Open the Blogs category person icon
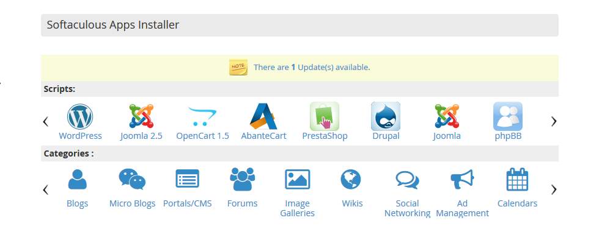The width and height of the screenshot is (599, 243). [77, 180]
